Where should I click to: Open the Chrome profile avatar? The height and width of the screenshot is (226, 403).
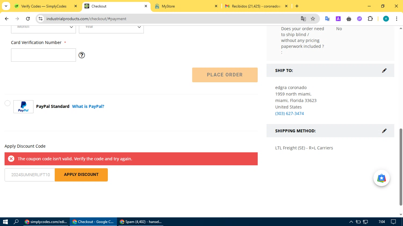pos(386,19)
